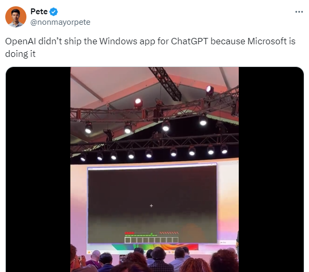Open the @nonmayorpete handle link
This screenshot has width=309, height=272.
coord(60,22)
